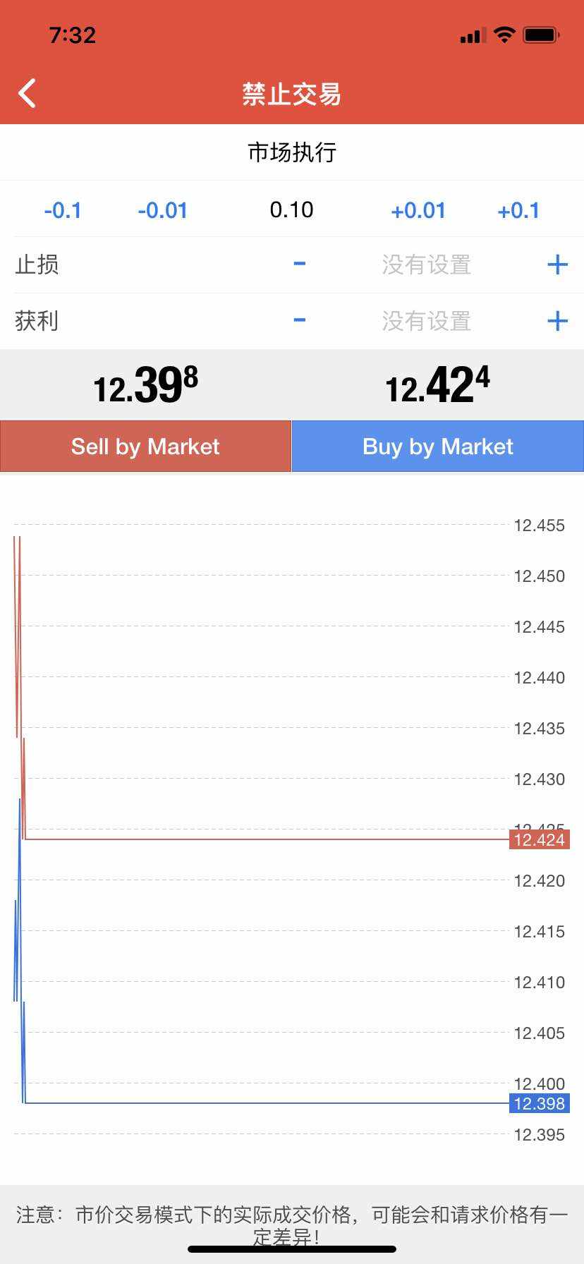Click the stop loss minus icon
Screen dimensions: 584x1264
coord(300,264)
